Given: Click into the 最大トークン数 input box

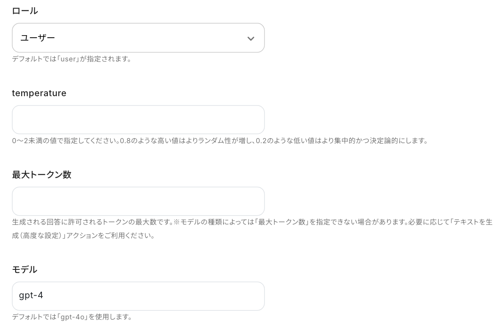Looking at the screenshot, I should pos(138,201).
